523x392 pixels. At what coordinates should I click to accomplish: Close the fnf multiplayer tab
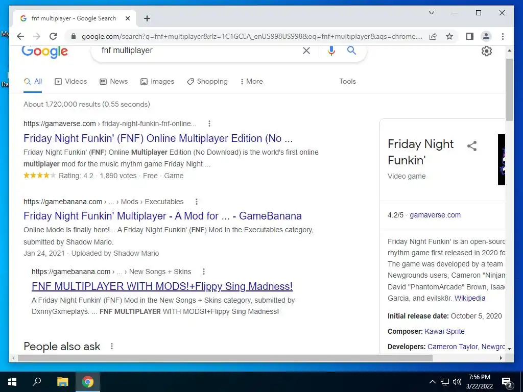127,18
